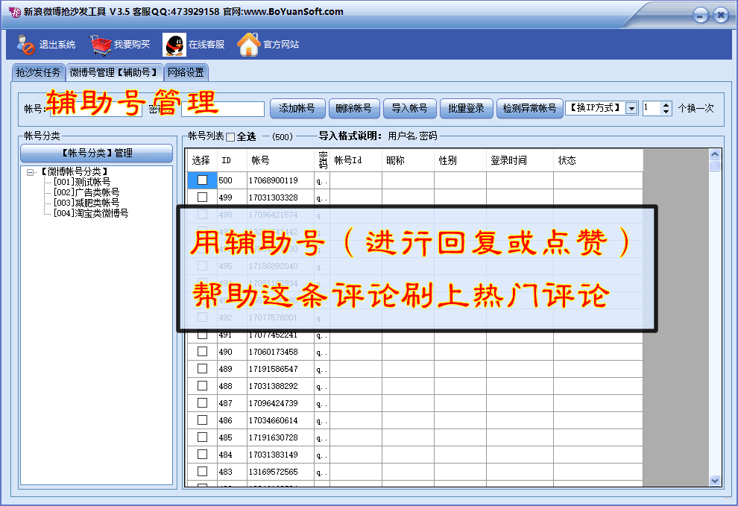Click the 批量登录 button
Image resolution: width=738 pixels, height=506 pixels.
[467, 108]
